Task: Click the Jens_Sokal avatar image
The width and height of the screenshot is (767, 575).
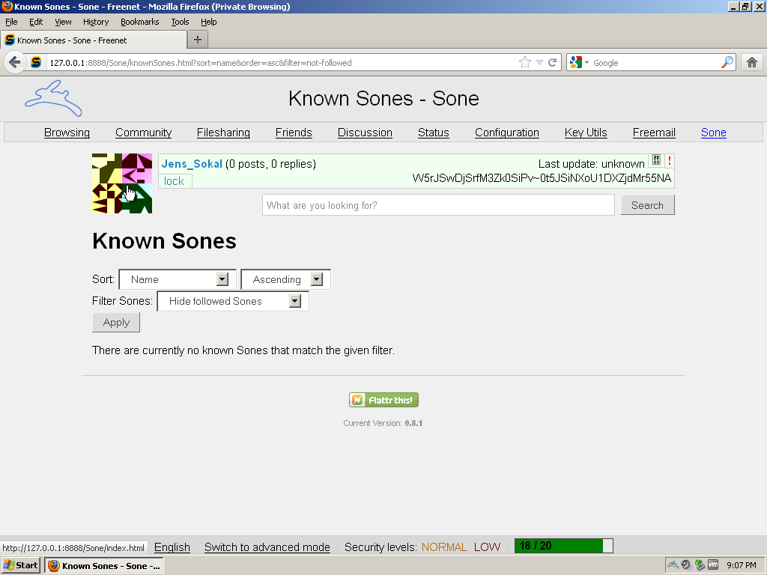Action: (122, 183)
